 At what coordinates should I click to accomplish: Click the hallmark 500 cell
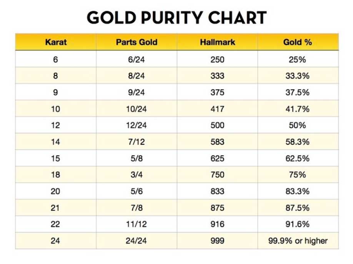(218, 125)
